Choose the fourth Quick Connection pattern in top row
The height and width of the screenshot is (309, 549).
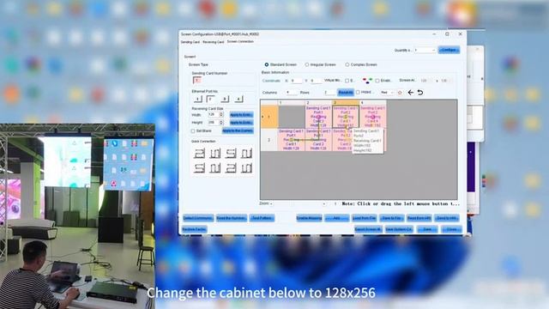(x=246, y=153)
